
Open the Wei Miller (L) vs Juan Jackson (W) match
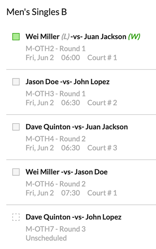[83, 37]
